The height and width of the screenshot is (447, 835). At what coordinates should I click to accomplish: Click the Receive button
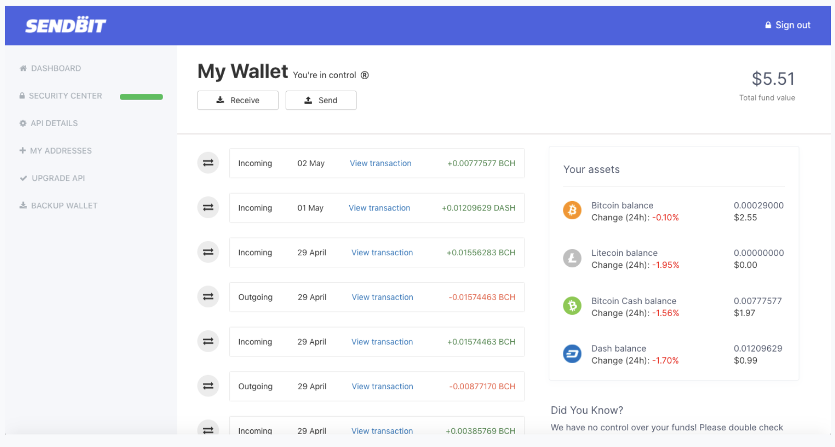[238, 100]
